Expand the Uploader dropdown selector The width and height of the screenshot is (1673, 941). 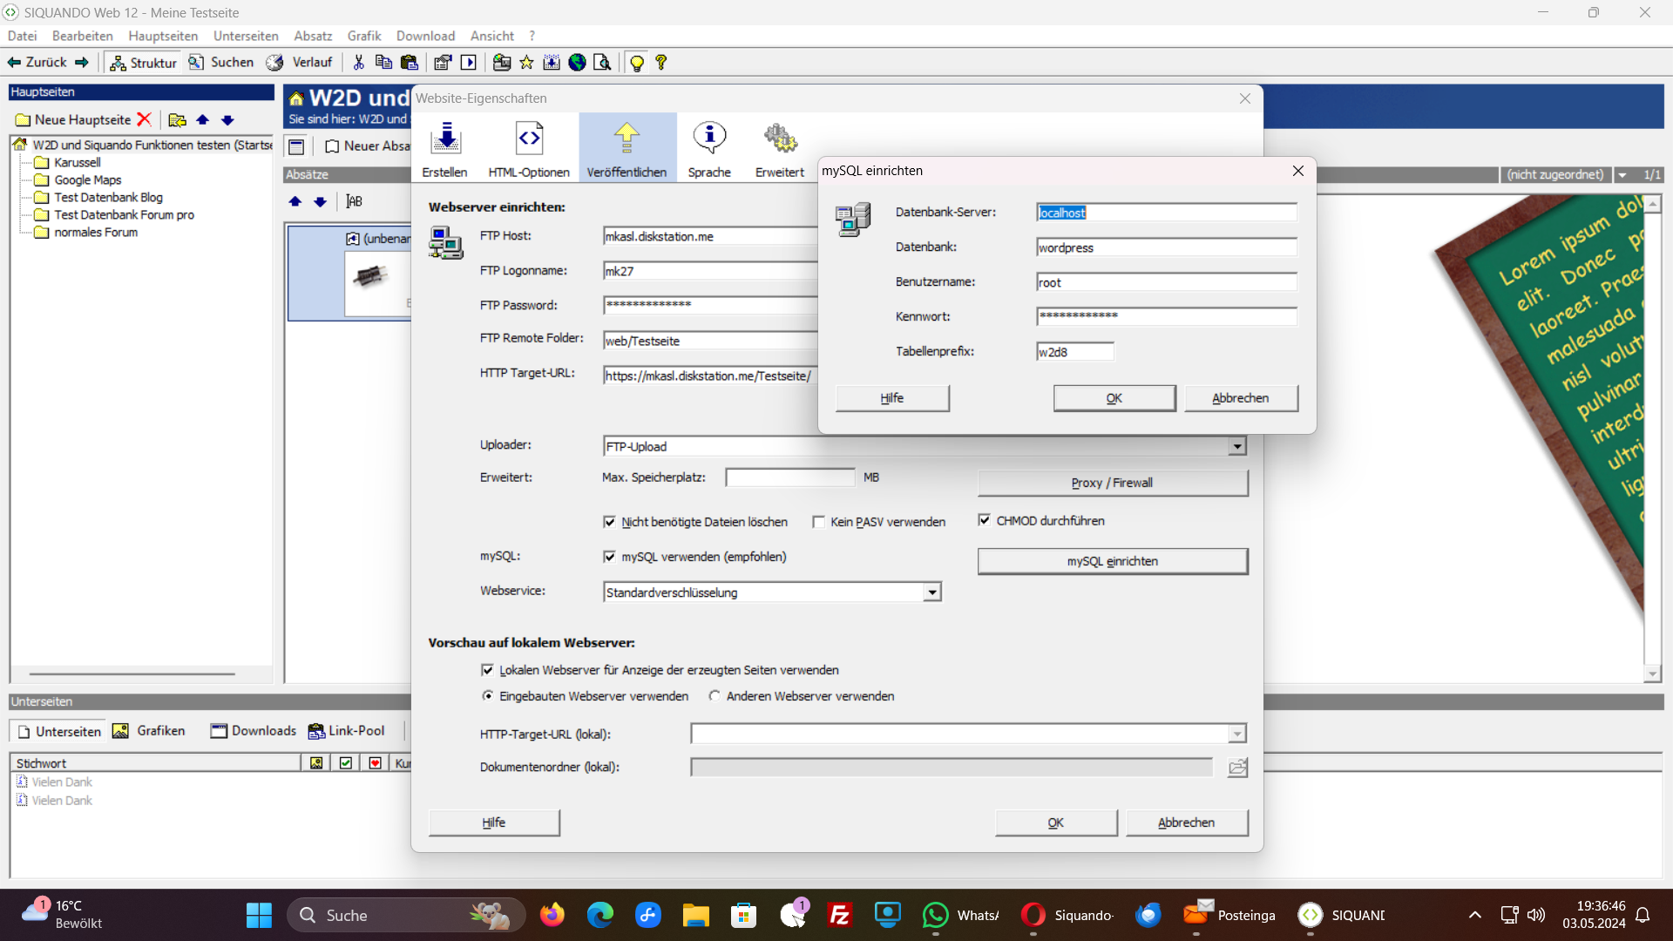[x=1237, y=446]
